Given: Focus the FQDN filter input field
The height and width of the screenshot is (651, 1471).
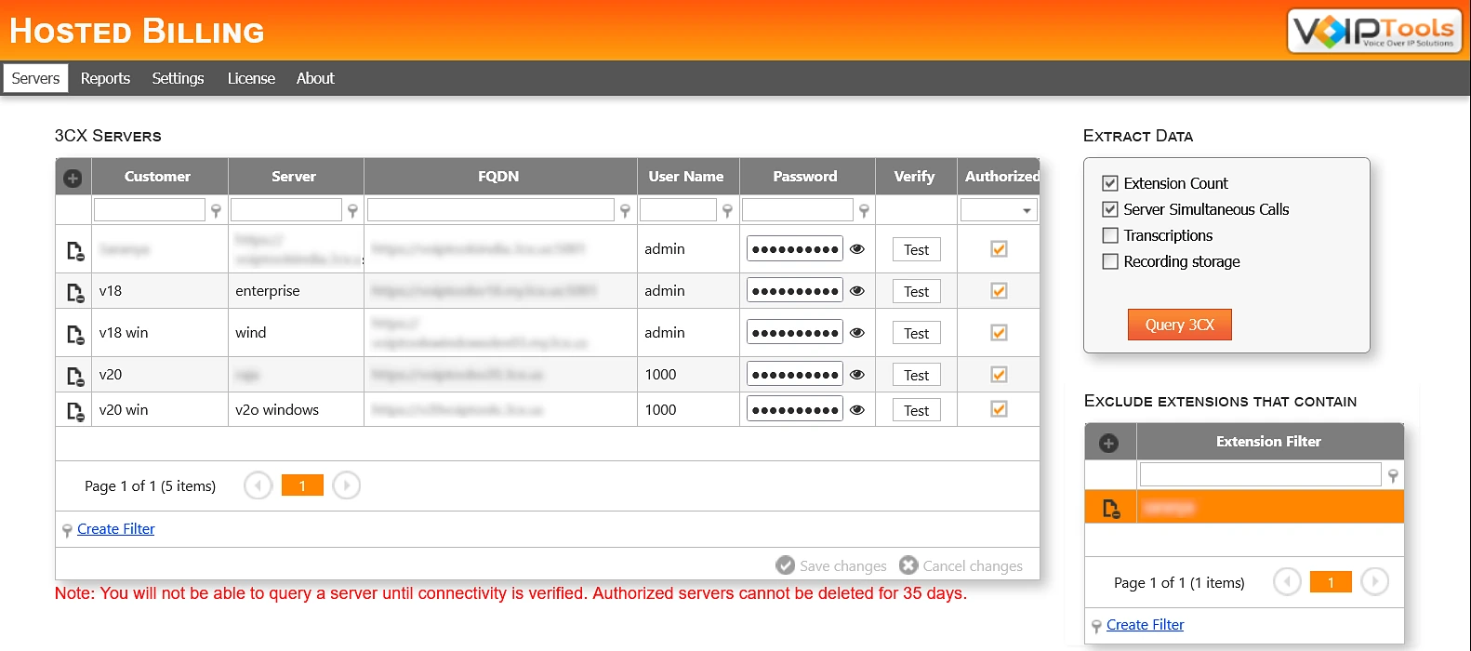Looking at the screenshot, I should point(491,210).
